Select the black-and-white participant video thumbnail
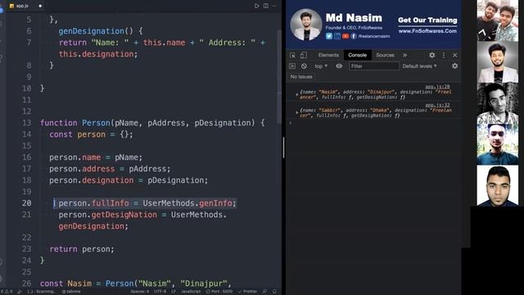 [498, 103]
